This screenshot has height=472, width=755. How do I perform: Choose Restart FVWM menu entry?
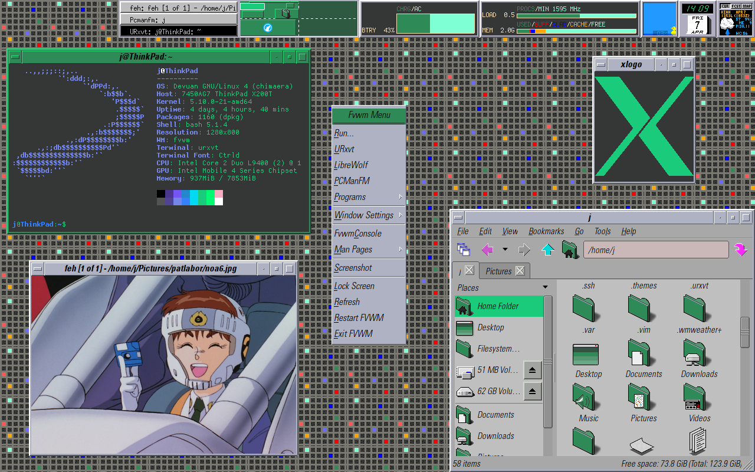click(369, 318)
